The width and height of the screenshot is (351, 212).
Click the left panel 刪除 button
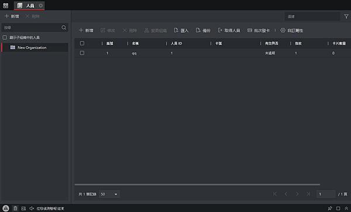32,16
